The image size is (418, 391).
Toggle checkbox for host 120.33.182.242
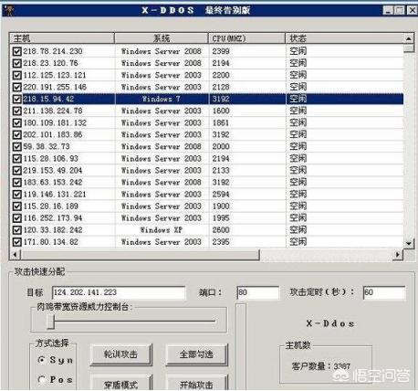pyautogui.click(x=17, y=230)
